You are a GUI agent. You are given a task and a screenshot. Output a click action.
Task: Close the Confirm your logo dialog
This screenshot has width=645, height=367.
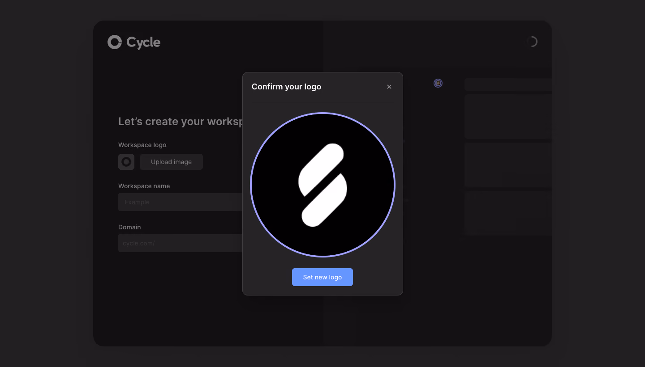389,87
